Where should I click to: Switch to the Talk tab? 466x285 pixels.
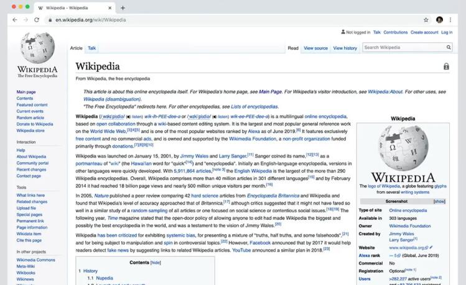[x=92, y=48]
